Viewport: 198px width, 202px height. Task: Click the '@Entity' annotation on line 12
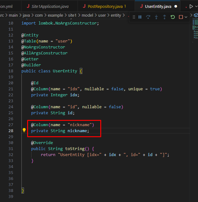(30, 35)
